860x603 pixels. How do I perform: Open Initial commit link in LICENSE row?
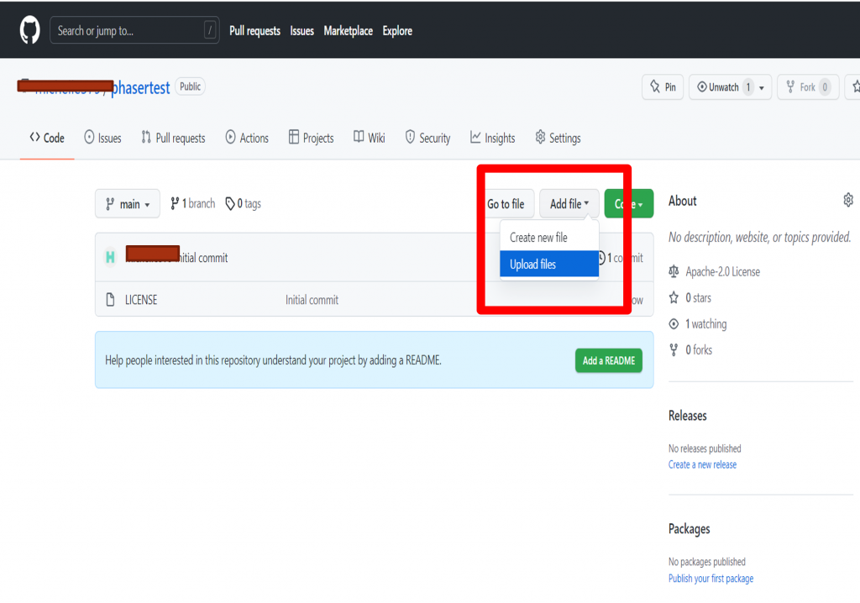coord(312,300)
